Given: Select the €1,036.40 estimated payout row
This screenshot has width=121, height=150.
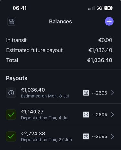Looking at the screenshot, I should point(60,93).
